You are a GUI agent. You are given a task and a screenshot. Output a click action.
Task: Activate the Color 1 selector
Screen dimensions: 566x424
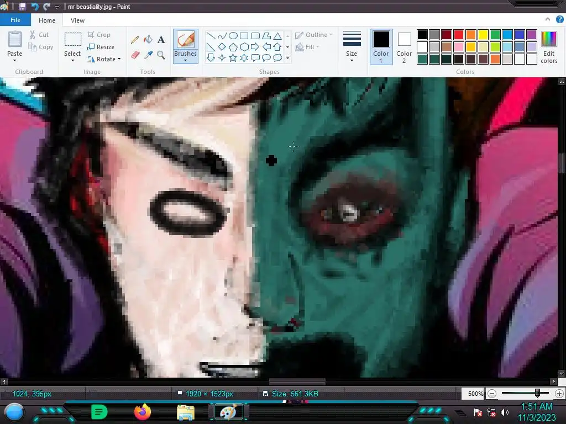(381, 47)
